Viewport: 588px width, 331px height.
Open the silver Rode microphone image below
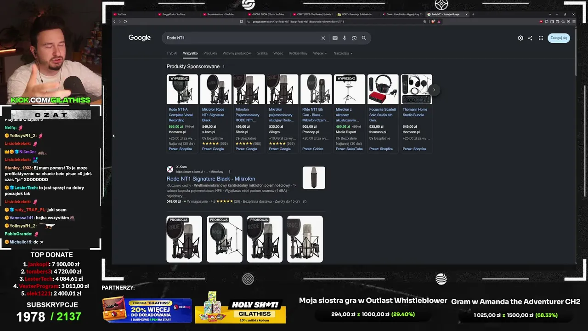click(305, 239)
